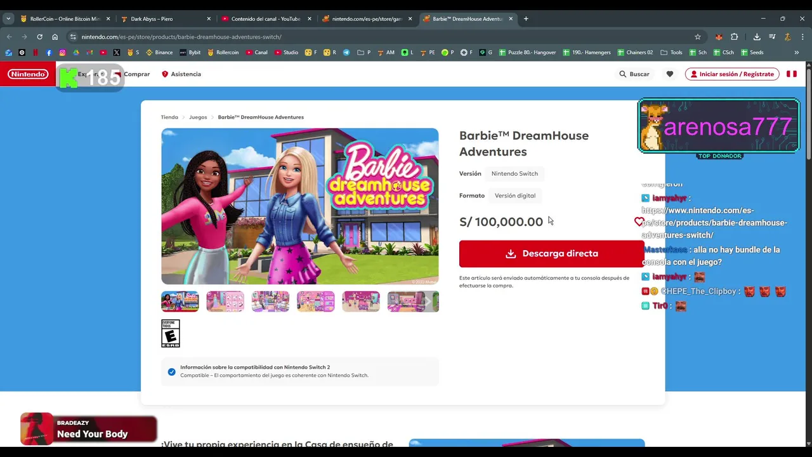
Task: Open the wishlist heart icon in header
Action: pos(669,74)
